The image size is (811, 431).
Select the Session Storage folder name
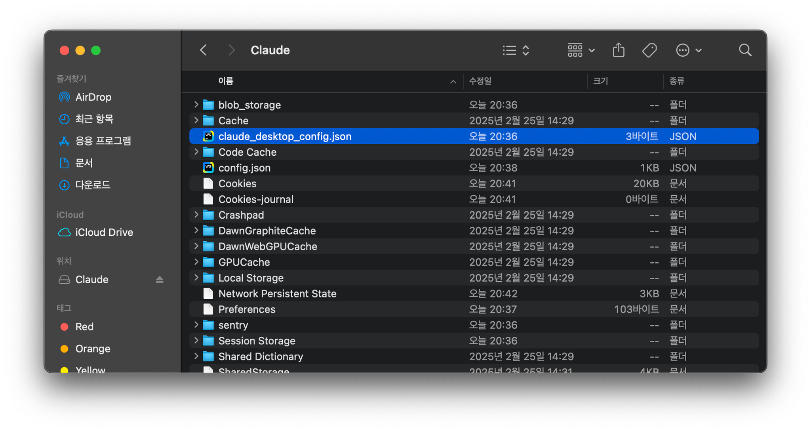pyautogui.click(x=257, y=341)
